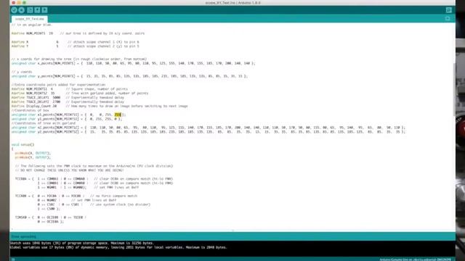The width and height of the screenshot is (465, 261).
Task: Click the '//Coordinates of tree with garland' comment
Action: pyautogui.click(x=44, y=123)
